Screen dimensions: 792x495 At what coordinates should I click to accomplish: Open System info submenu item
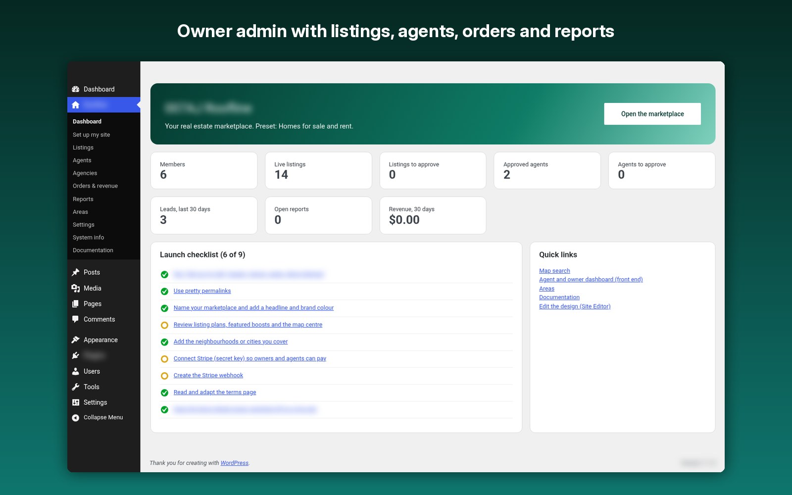coord(89,238)
